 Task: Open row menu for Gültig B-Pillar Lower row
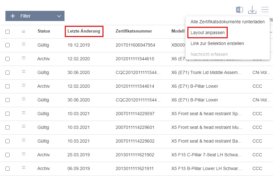coord(24,99)
